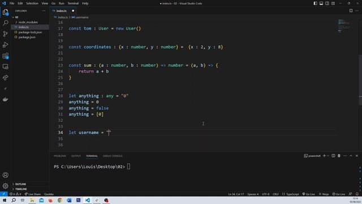
Task: Open the Source Control view
Action: (x=5, y=34)
